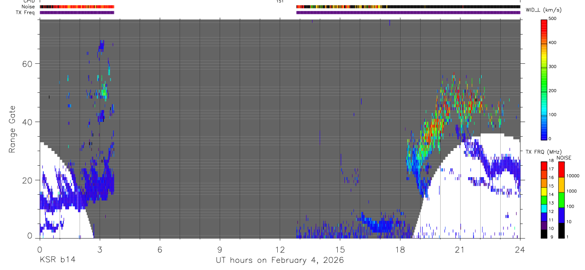The width and height of the screenshot is (585, 270).
Task: Click the left Noise strip above hours 0–4
Action: click(x=77, y=7)
